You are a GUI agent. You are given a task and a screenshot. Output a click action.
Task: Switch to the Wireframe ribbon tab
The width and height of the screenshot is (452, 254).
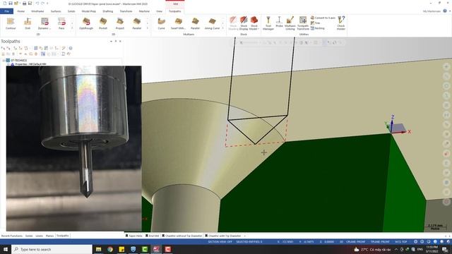click(37, 11)
